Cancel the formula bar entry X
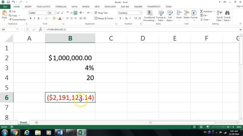Viewport: 243px width, 136px height. click(x=28, y=29)
